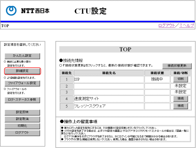Open the ？ヘルプ link
Image resolution: width=196 pixels, height=148 pixels.
[x=187, y=26]
